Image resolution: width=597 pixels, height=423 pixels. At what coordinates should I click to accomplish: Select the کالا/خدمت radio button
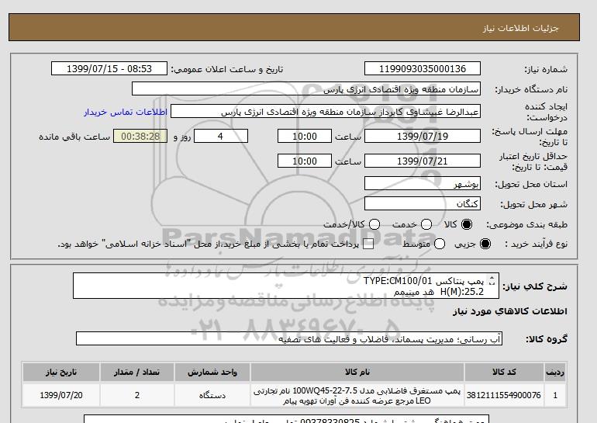point(374,224)
